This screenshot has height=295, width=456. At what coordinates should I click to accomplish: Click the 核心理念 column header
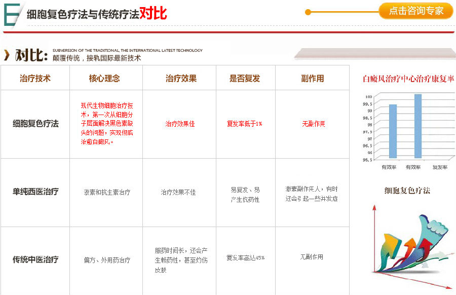pos(104,78)
